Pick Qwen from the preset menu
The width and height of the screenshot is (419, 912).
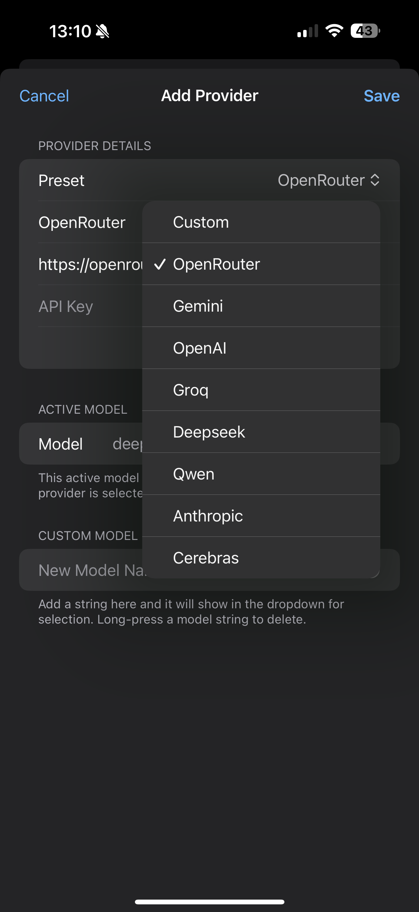point(261,474)
